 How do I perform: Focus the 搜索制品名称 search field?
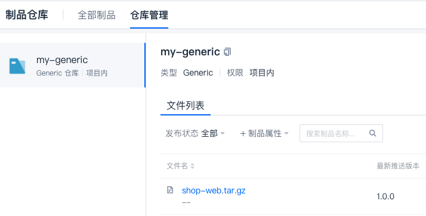coord(341,133)
